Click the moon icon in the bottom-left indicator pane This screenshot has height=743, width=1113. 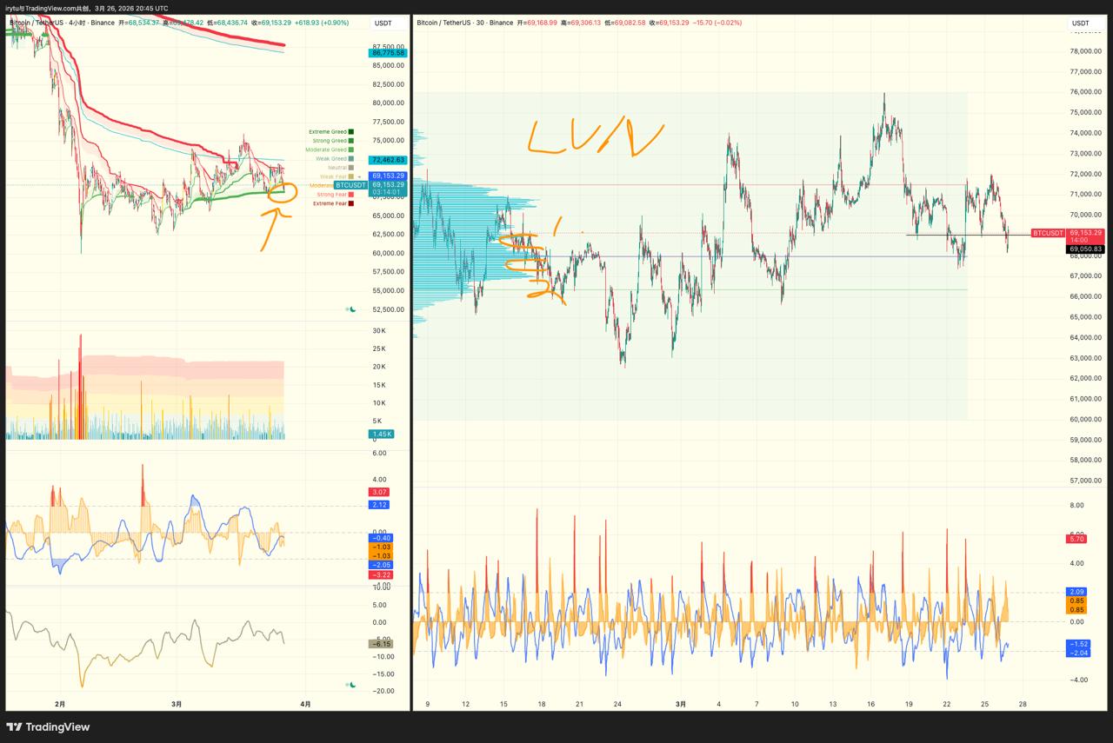click(352, 685)
